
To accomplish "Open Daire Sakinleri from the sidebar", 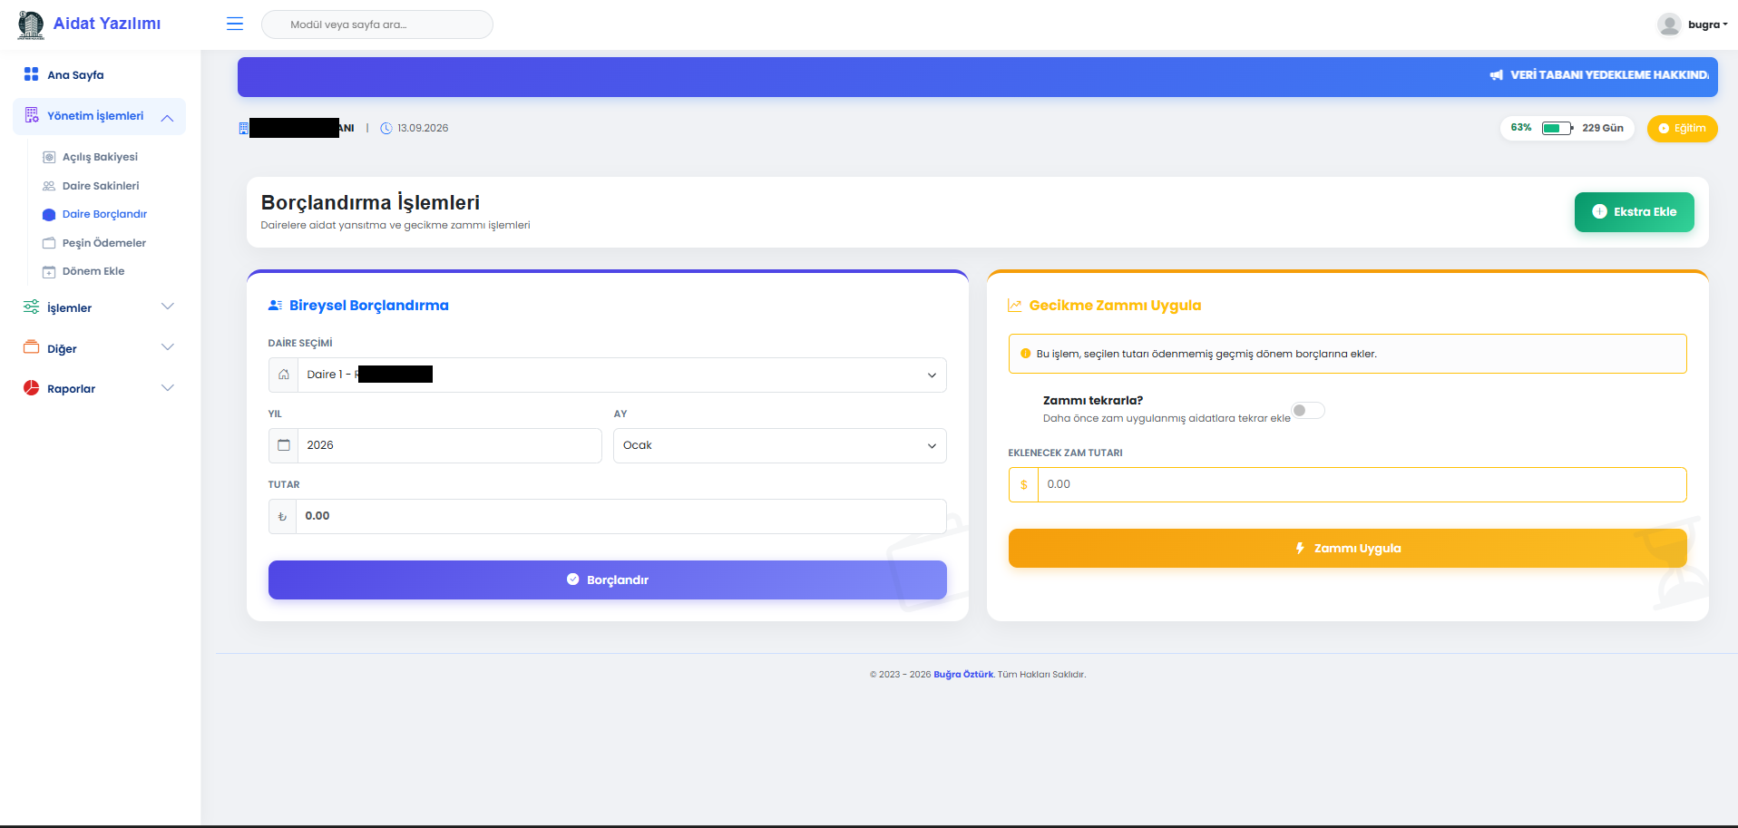I will click(x=101, y=186).
